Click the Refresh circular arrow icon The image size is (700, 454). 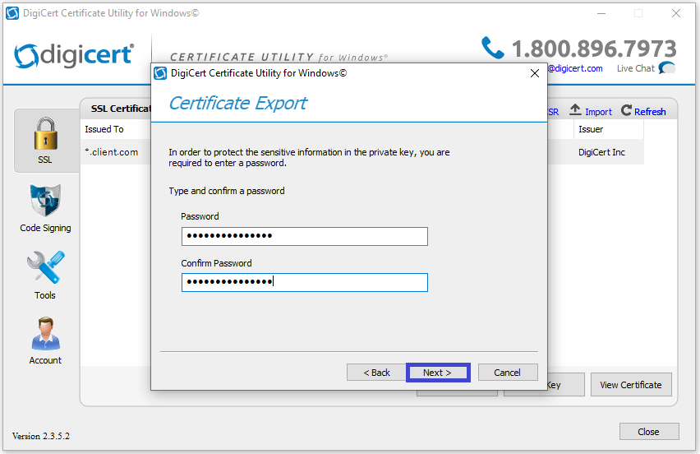click(x=626, y=110)
